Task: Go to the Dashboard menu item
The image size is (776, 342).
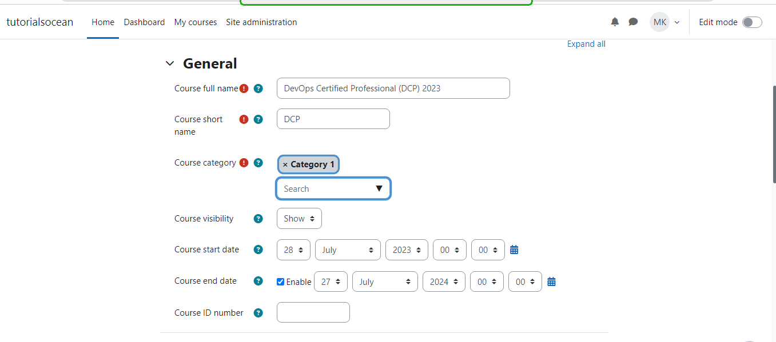Action: 144,22
